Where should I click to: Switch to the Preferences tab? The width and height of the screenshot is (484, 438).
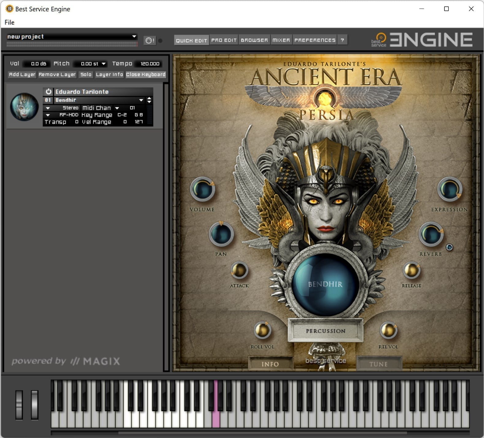pyautogui.click(x=315, y=40)
